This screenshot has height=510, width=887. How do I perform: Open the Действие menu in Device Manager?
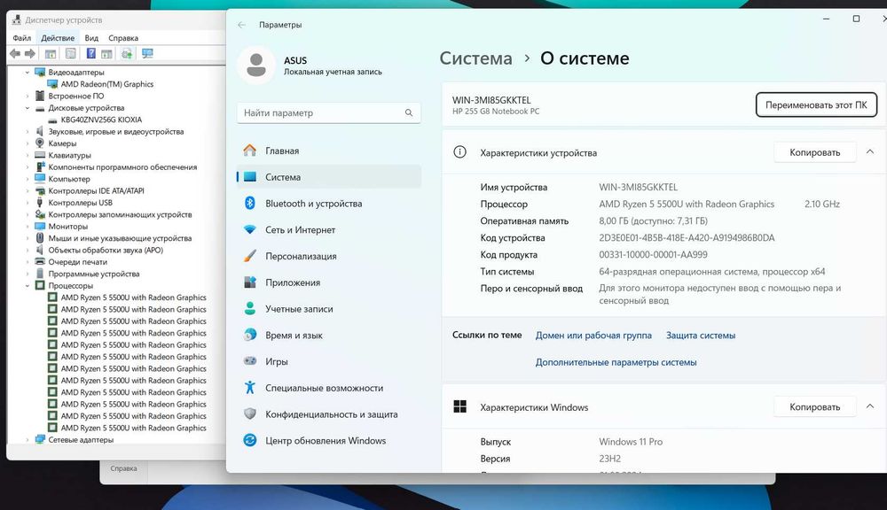tap(58, 38)
